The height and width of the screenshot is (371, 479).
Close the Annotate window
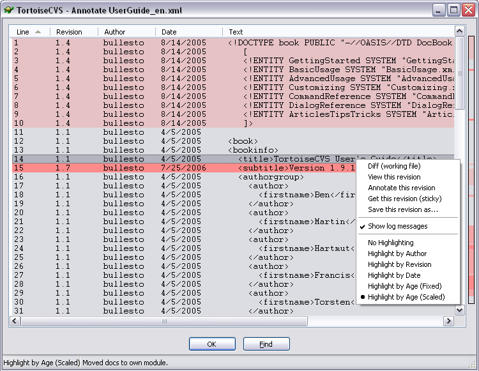(x=468, y=10)
